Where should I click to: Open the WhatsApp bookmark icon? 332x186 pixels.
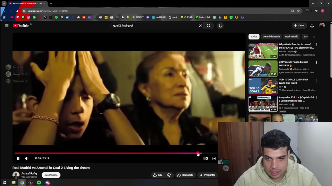pyautogui.click(x=34, y=17)
